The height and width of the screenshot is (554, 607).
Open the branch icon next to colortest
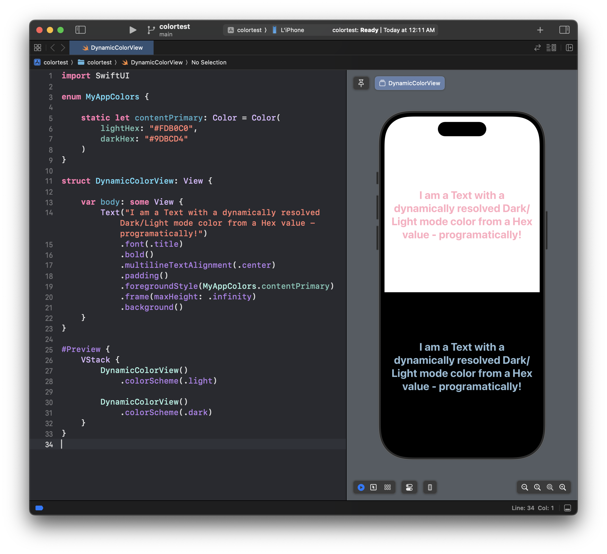coord(151,30)
